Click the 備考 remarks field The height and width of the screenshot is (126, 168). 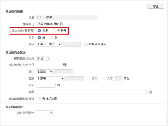pyautogui.click(x=91, y=92)
